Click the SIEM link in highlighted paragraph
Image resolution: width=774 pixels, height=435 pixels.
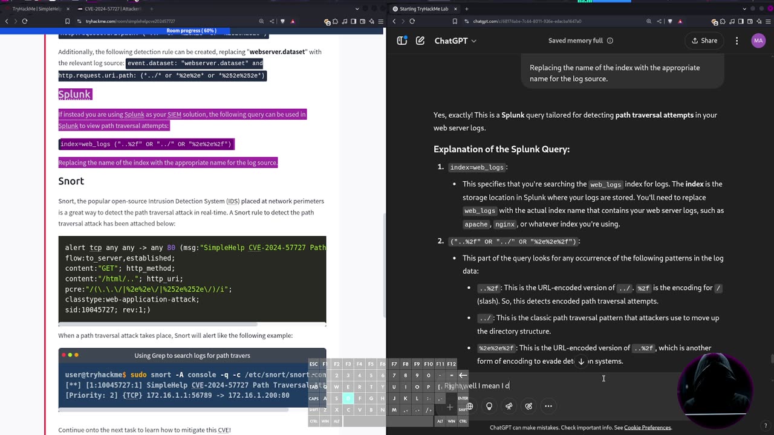[x=174, y=114]
